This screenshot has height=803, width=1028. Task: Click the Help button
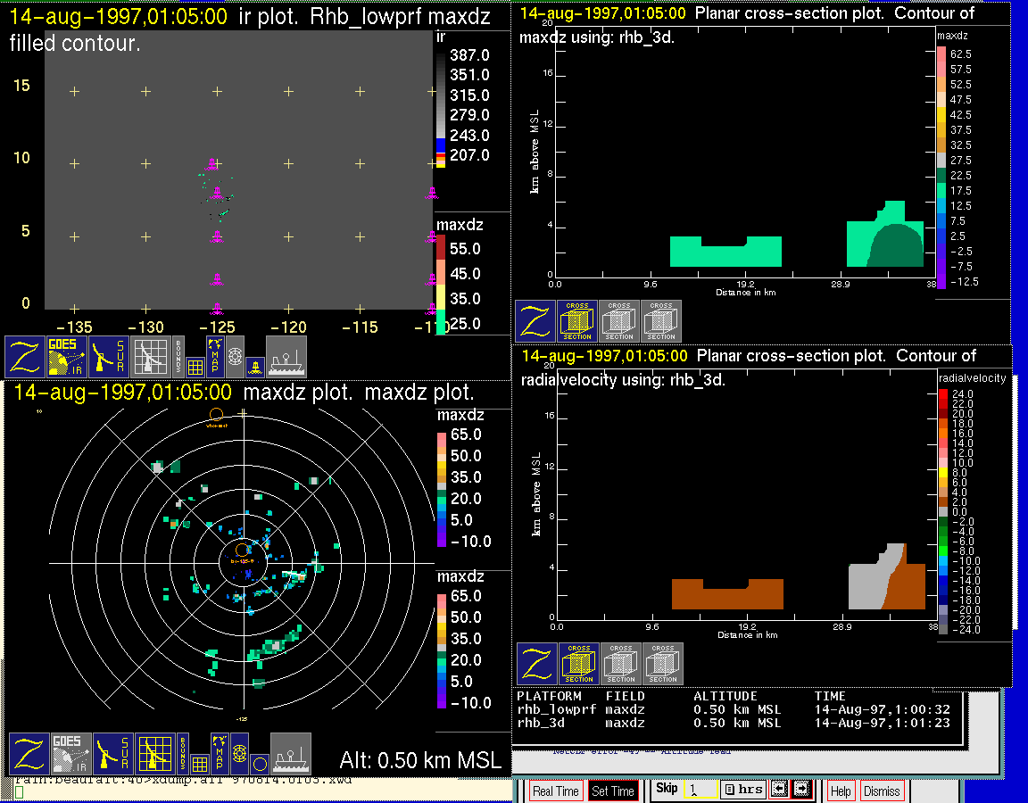841,791
